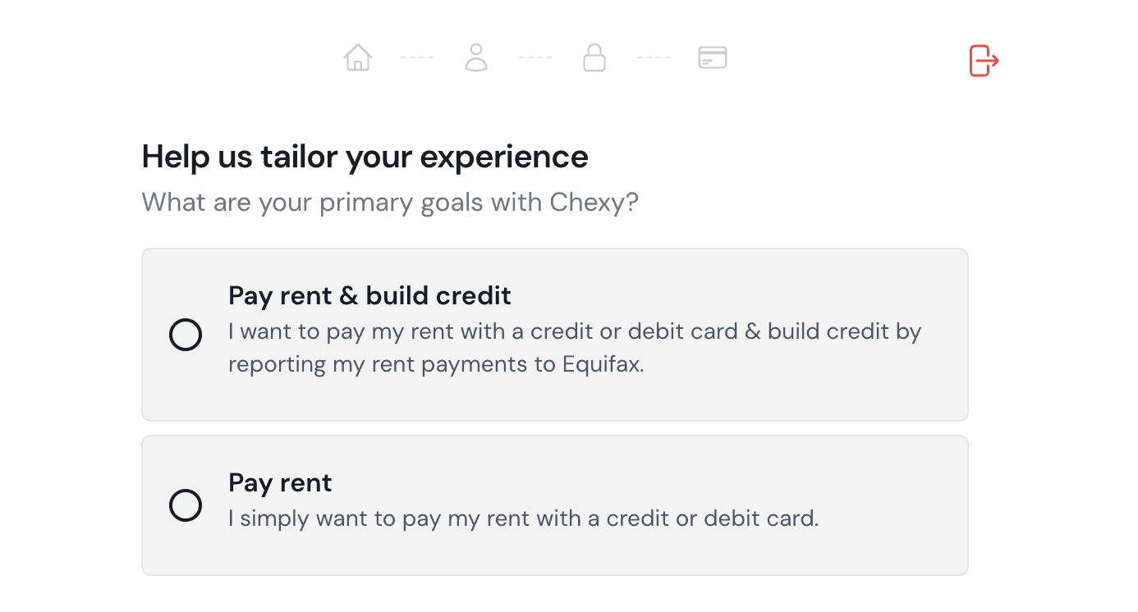Enable the credit building option via its radio circle
Screen dimensions: 1138x612
pyautogui.click(x=186, y=335)
